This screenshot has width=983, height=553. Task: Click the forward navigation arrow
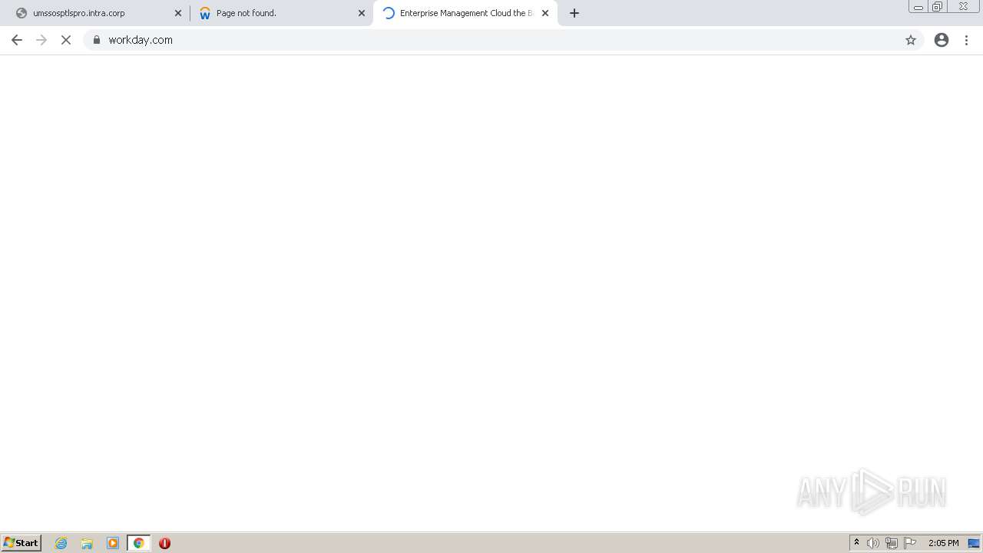[41, 40]
